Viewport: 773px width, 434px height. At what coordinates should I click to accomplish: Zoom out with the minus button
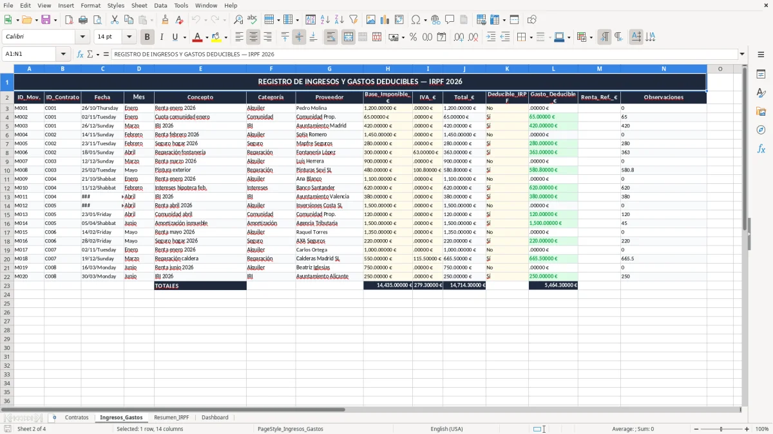(696, 429)
